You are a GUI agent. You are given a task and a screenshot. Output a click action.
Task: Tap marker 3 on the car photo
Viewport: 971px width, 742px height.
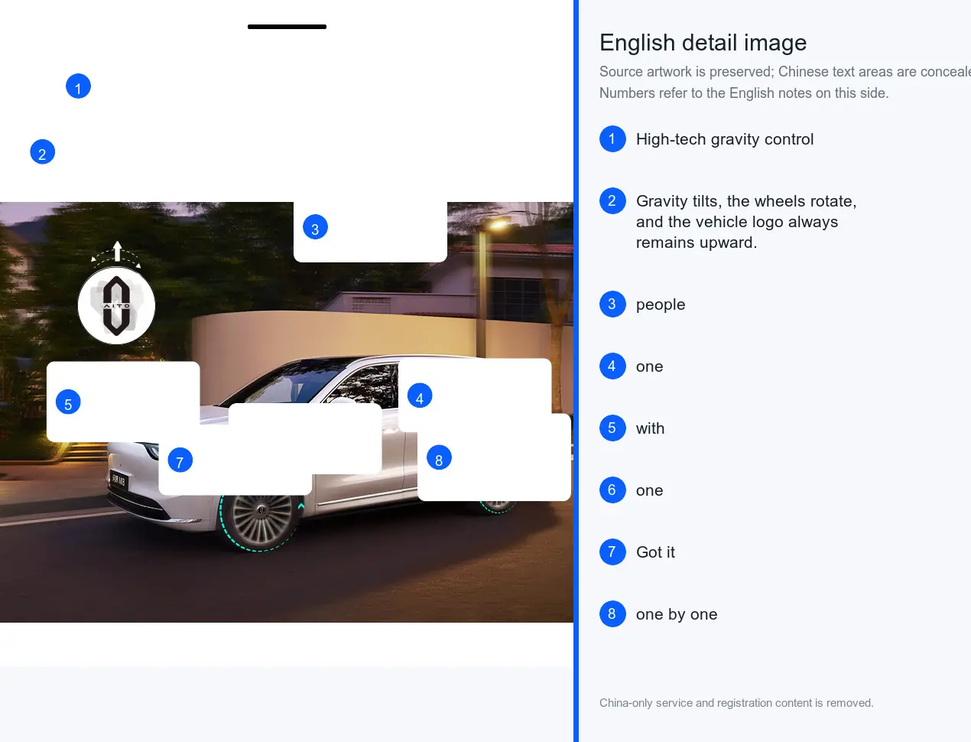(315, 227)
